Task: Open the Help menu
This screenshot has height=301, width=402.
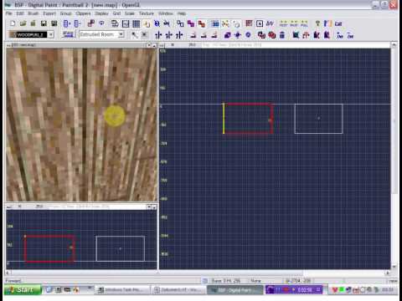Action: [x=182, y=13]
